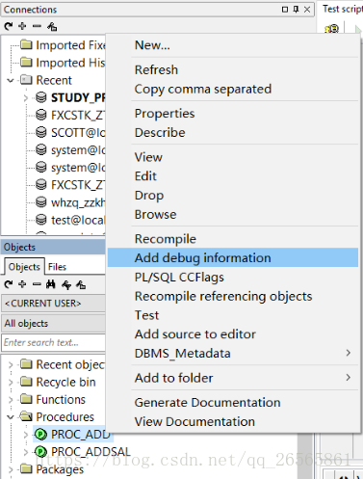Image resolution: width=363 pixels, height=479 pixels.
Task: Open the All objects filter dropdown
Action: [53, 323]
